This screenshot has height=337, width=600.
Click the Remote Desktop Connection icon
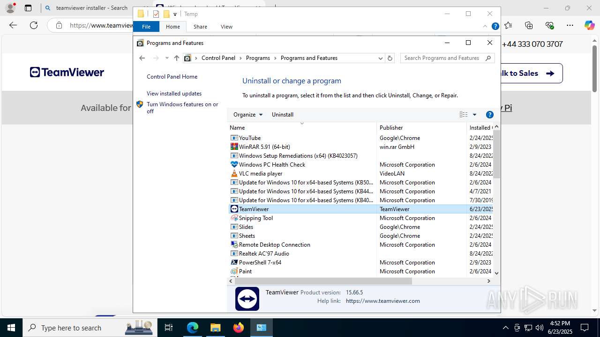point(234,245)
